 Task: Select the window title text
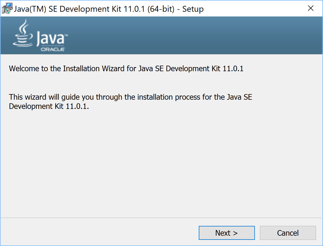[109, 9]
